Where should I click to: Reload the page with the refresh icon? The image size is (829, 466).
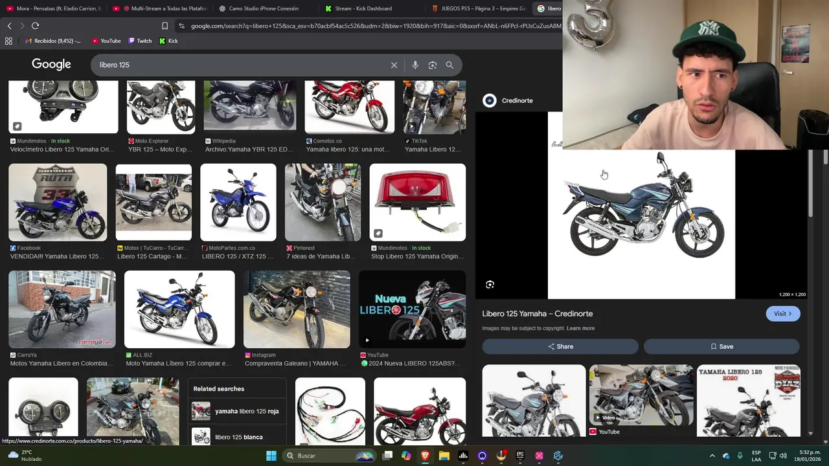pyautogui.click(x=35, y=26)
